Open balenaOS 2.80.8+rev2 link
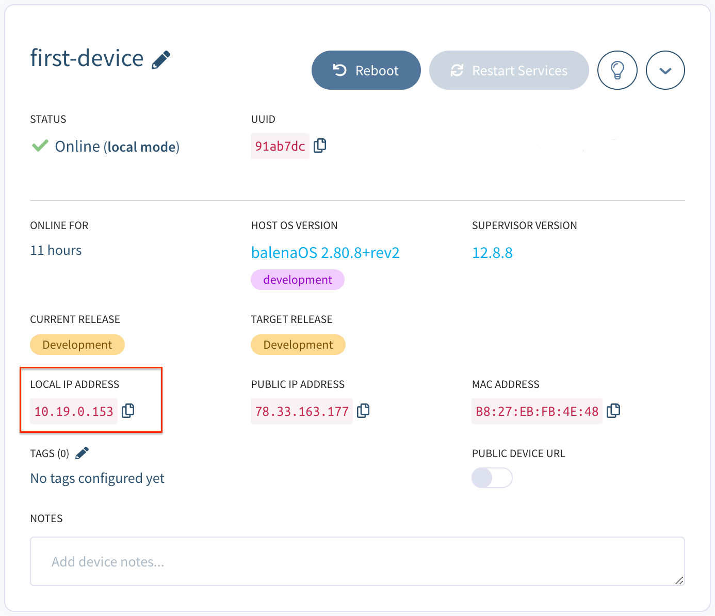This screenshot has width=715, height=616. tap(325, 252)
